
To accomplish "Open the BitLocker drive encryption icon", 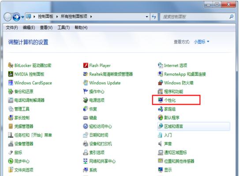I will 11,66.
